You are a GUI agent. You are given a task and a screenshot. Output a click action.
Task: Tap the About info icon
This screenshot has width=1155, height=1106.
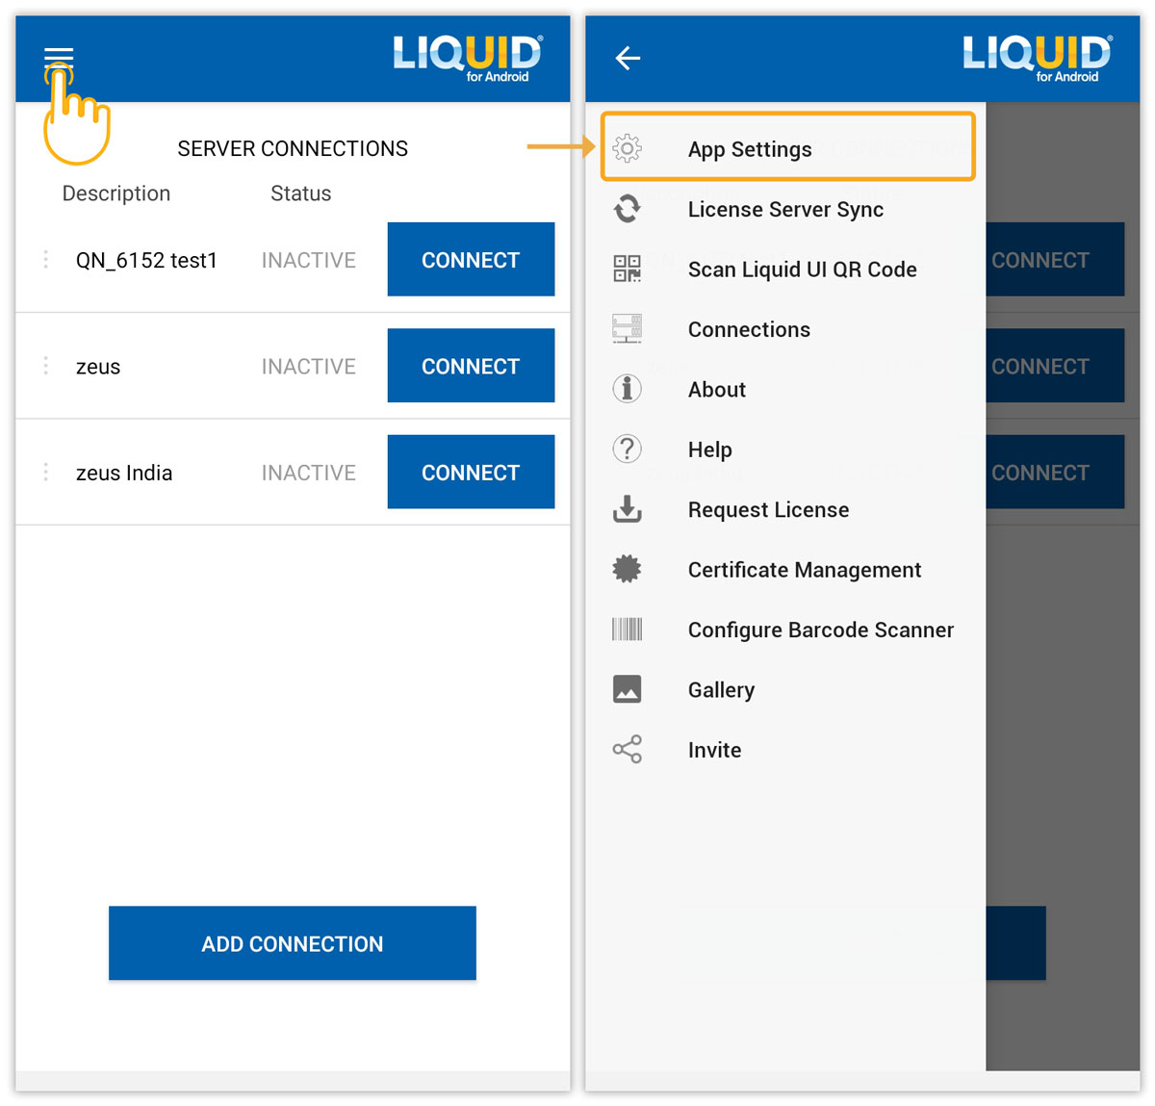628,389
